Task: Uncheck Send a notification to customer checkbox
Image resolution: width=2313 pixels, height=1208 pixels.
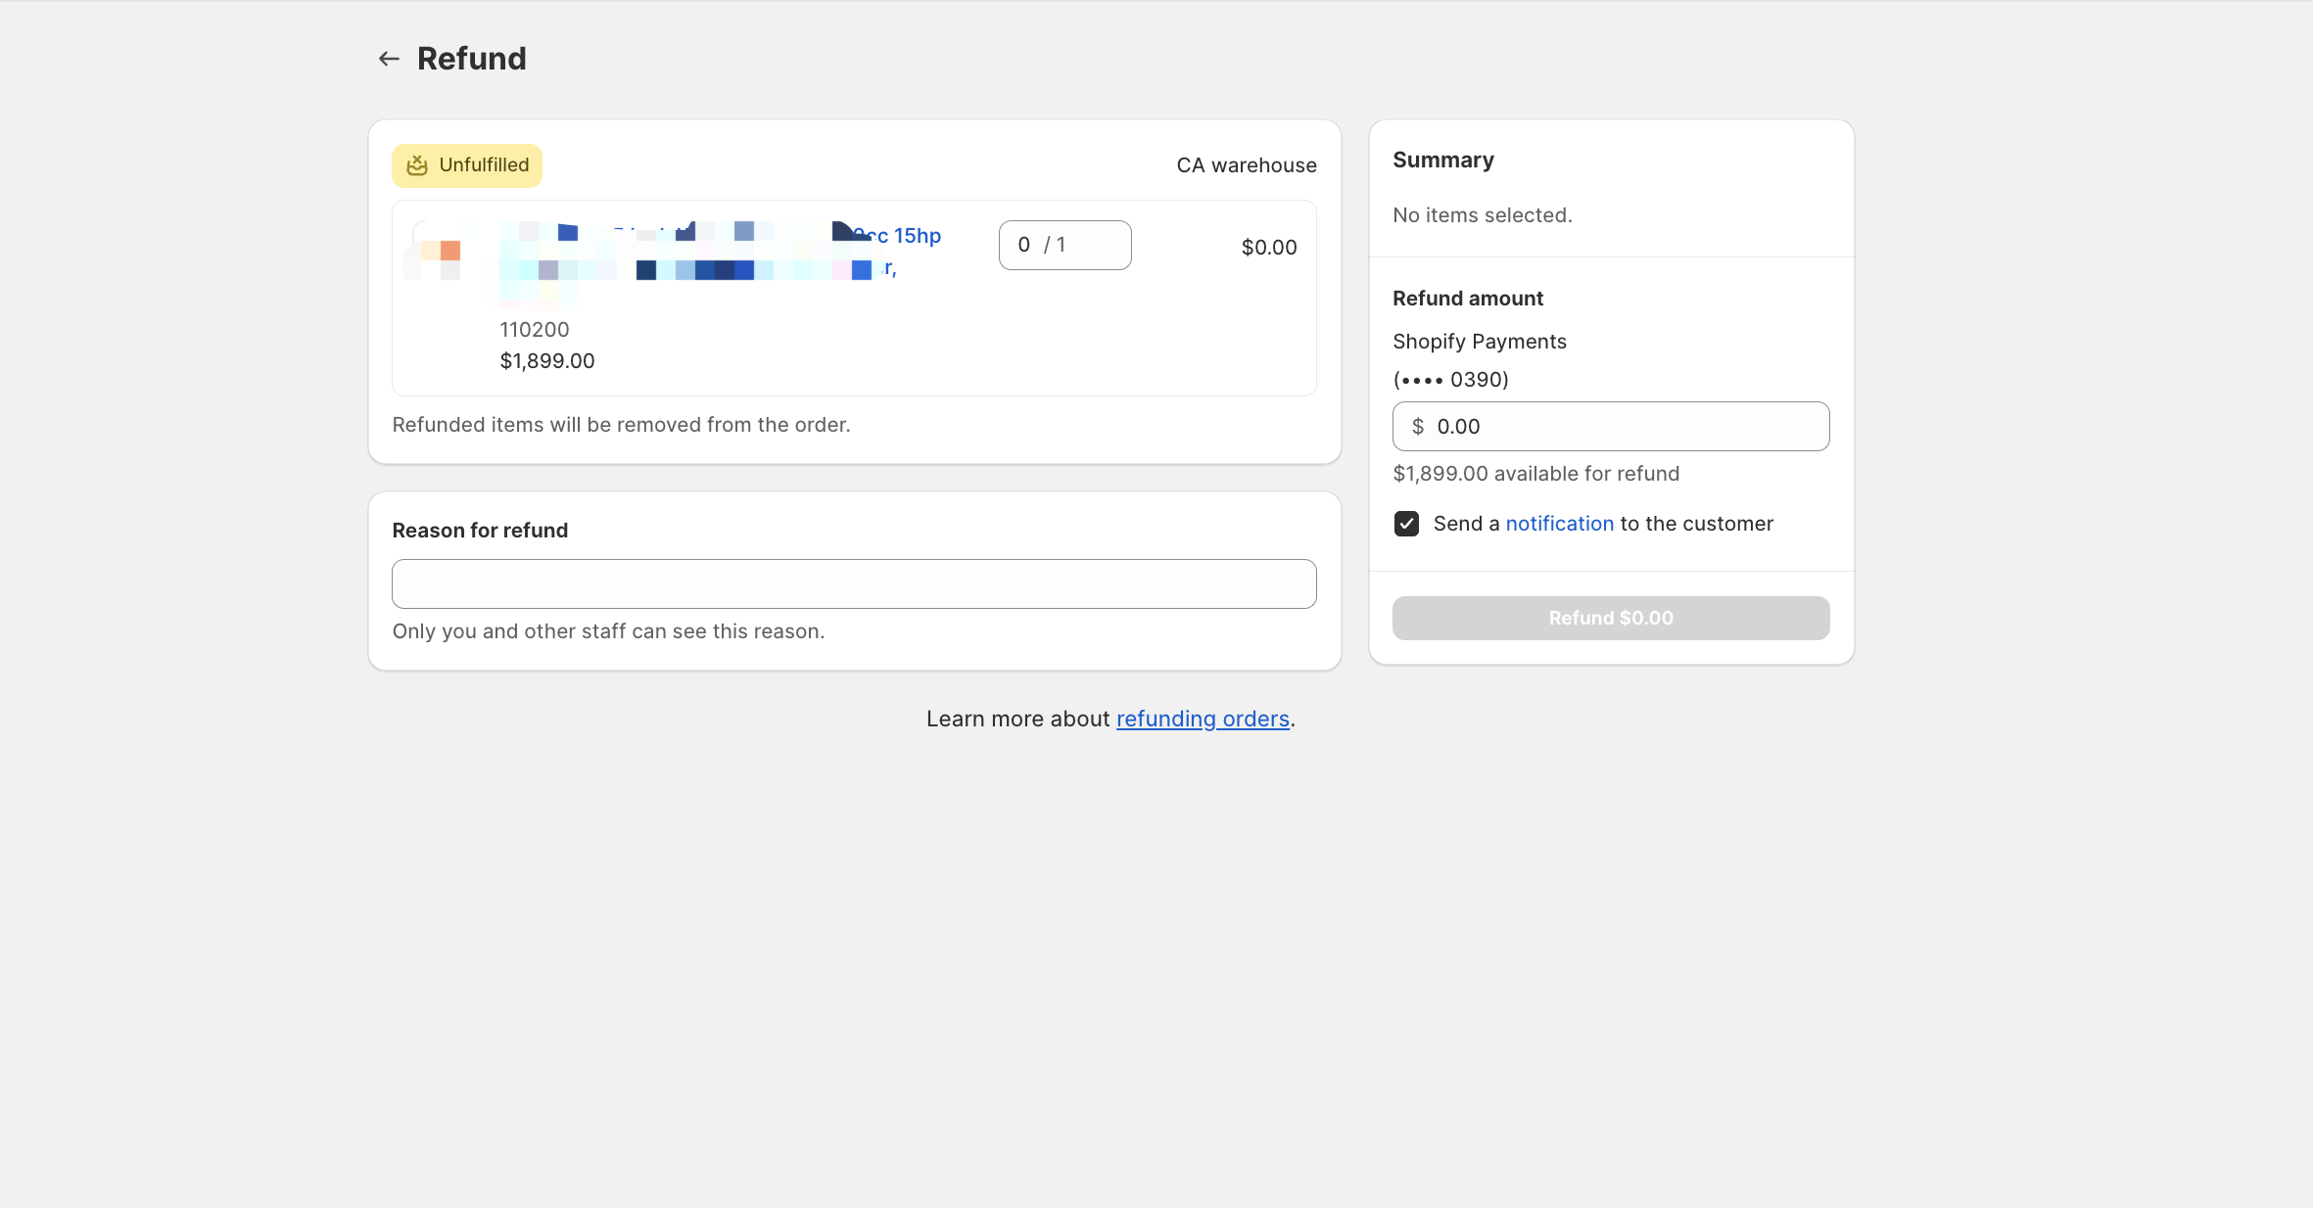Action: click(x=1406, y=524)
